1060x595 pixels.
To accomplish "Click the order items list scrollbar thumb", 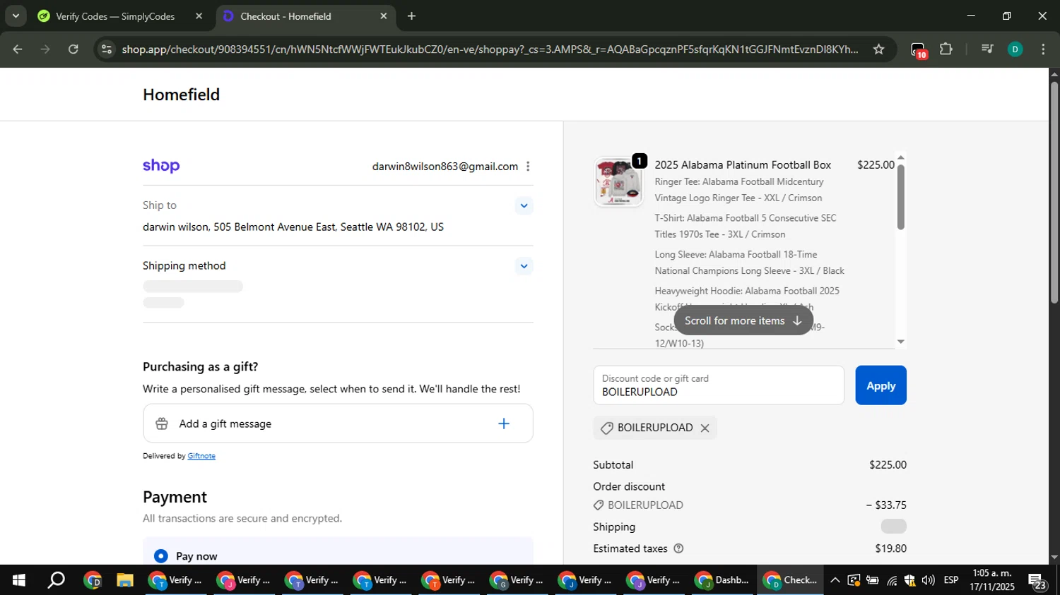I will (x=900, y=196).
